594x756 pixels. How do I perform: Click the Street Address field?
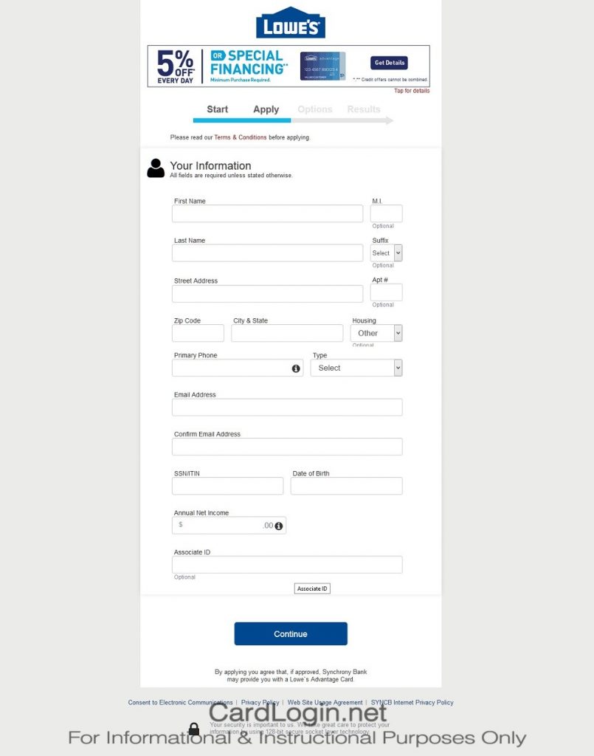tap(267, 294)
